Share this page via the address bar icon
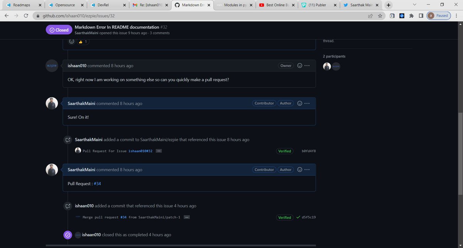Image resolution: width=463 pixels, height=248 pixels. (370, 16)
